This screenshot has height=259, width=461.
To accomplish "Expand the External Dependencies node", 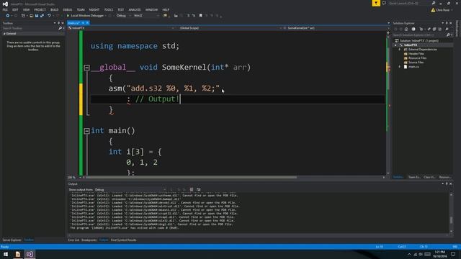I will tap(400, 50).
